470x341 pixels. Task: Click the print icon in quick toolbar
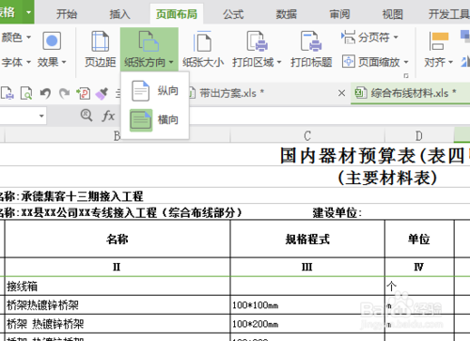click(8, 93)
